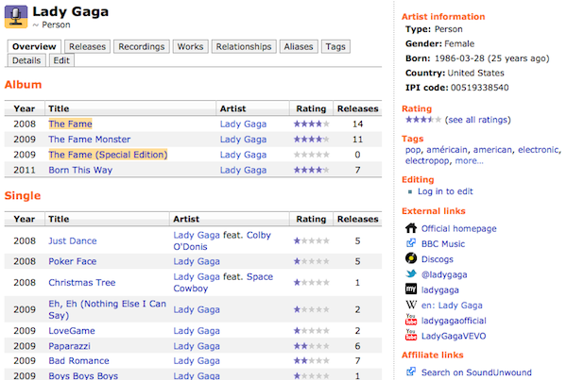This screenshot has width=567, height=380.
Task: Click the Year column header in Album table
Action: (x=25, y=108)
